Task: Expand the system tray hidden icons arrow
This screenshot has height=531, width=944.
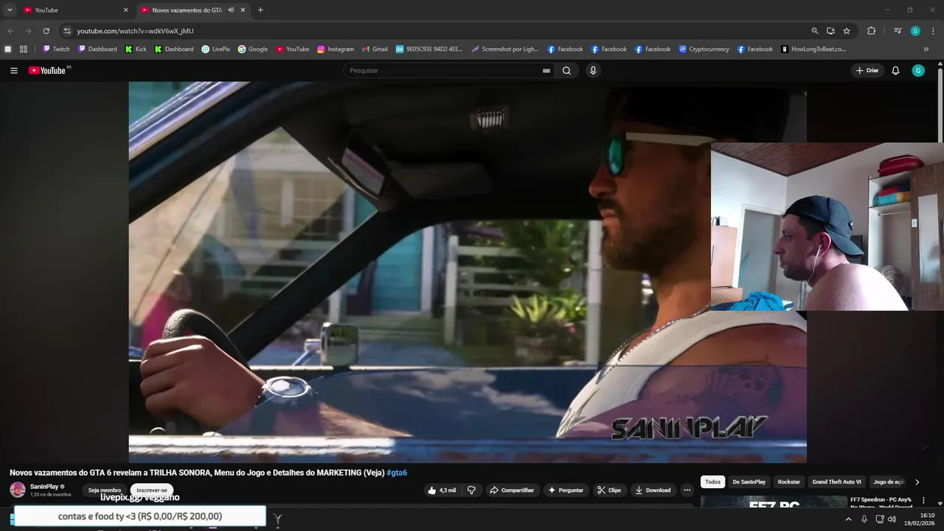Action: tap(848, 519)
